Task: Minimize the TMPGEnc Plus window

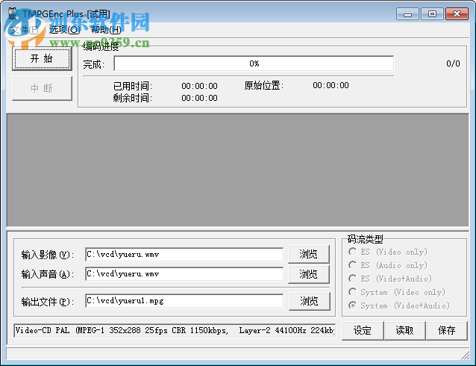Action: [x=407, y=14]
